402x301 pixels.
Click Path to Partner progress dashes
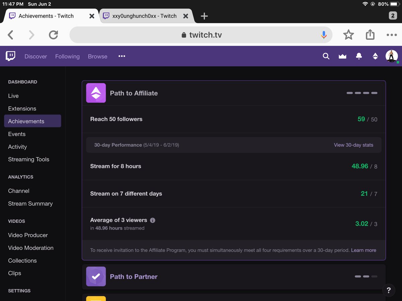[x=366, y=277]
